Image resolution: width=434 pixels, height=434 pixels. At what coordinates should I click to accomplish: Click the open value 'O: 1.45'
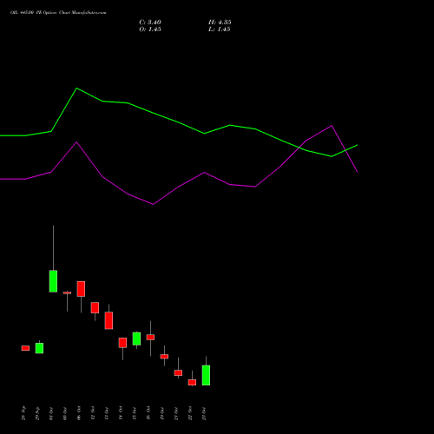[150, 30]
